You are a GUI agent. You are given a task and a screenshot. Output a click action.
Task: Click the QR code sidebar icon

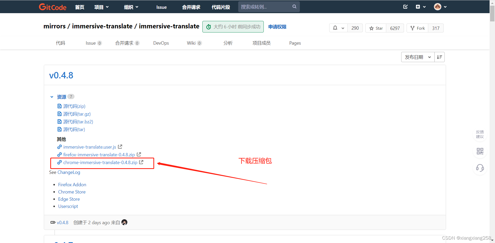coord(480,151)
